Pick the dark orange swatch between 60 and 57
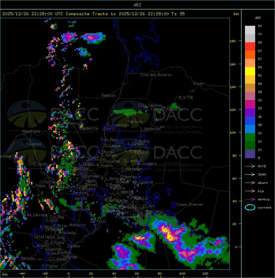Viewport: 275px width, 278px height. tap(250, 54)
